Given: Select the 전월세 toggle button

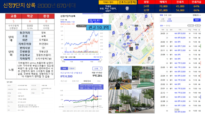Looking at the screenshot, I should [72, 68].
